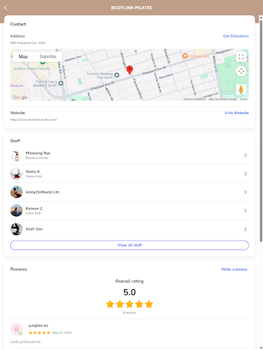
Task: Select Jinah Son name text
Action: [x=34, y=229]
